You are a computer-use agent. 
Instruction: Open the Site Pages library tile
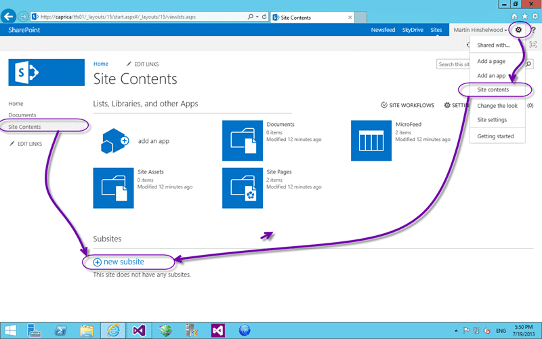(243, 188)
